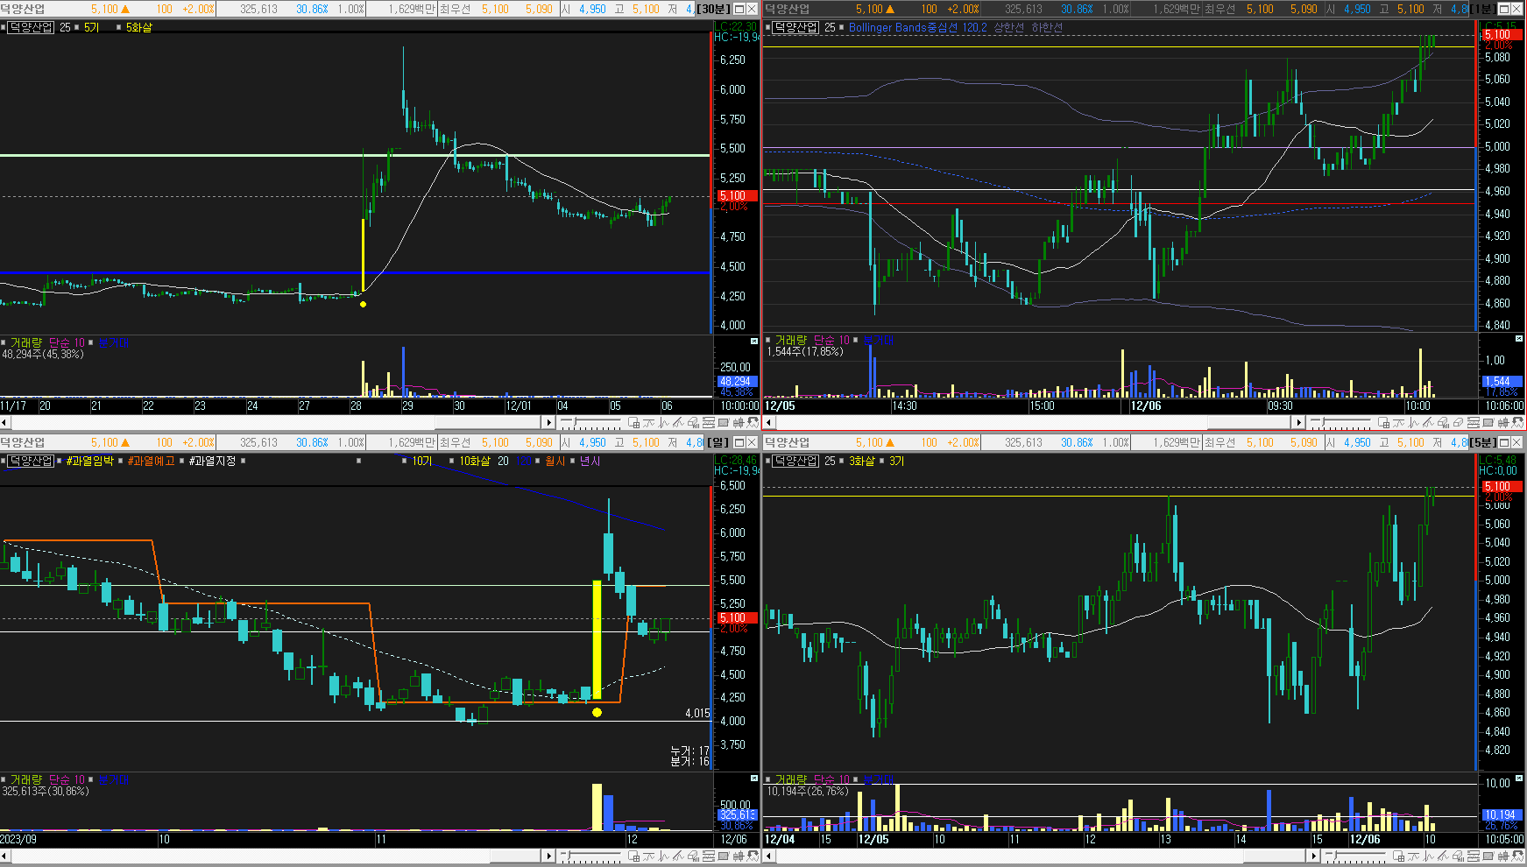Select 월시 legend label in daily chart
This screenshot has height=867, width=1527.
coord(555,461)
